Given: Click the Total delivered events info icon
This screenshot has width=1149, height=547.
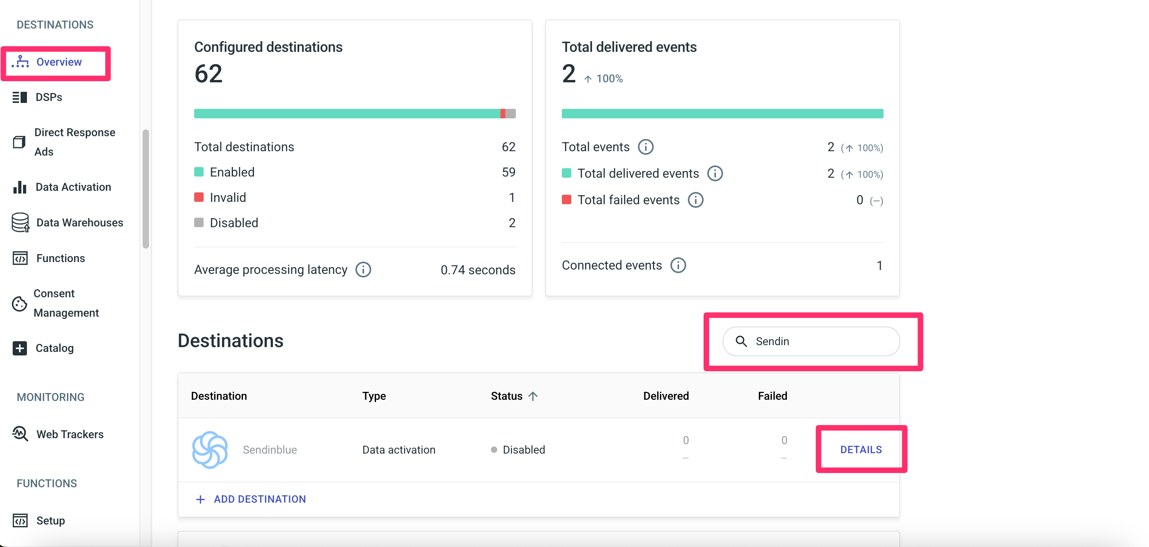Looking at the screenshot, I should 715,173.
